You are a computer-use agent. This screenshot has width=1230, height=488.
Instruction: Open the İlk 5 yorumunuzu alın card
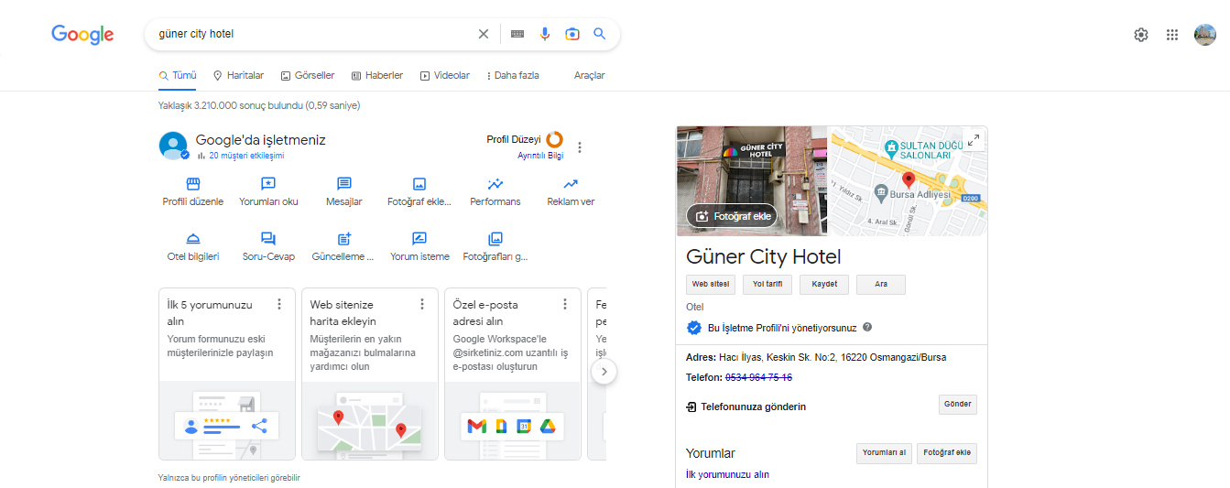coord(227,374)
